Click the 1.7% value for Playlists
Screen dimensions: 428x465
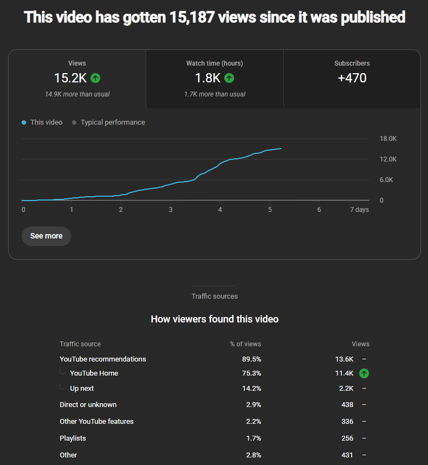tap(254, 438)
